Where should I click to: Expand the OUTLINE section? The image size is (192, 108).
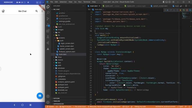56,98
